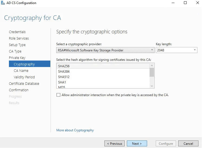Enable administrator interaction checkbox
The height and width of the screenshot is (148, 202).
(x=58, y=95)
